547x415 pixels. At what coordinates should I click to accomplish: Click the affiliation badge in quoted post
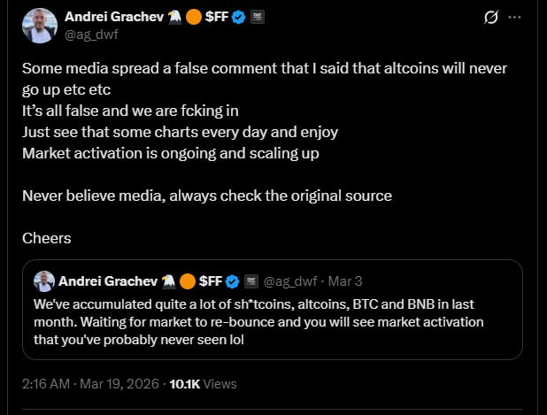pos(250,281)
